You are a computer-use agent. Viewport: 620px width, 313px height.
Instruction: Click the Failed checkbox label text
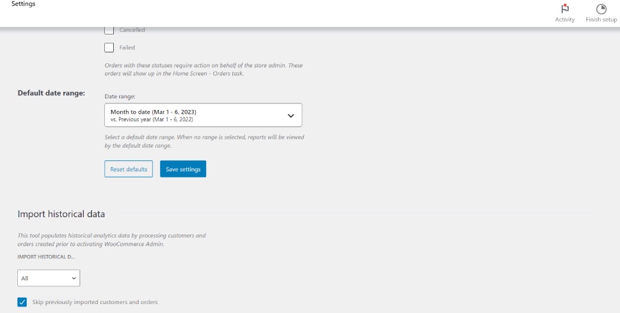point(127,48)
